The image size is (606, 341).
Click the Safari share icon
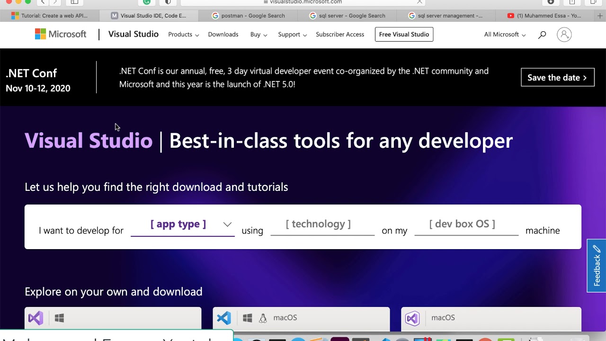(572, 2)
